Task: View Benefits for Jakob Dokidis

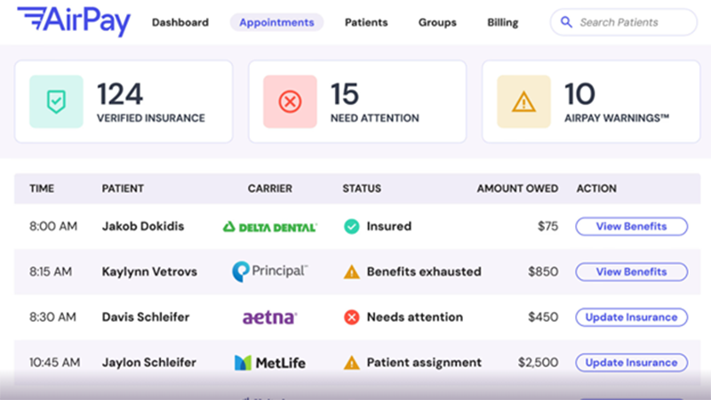Action: (x=631, y=227)
